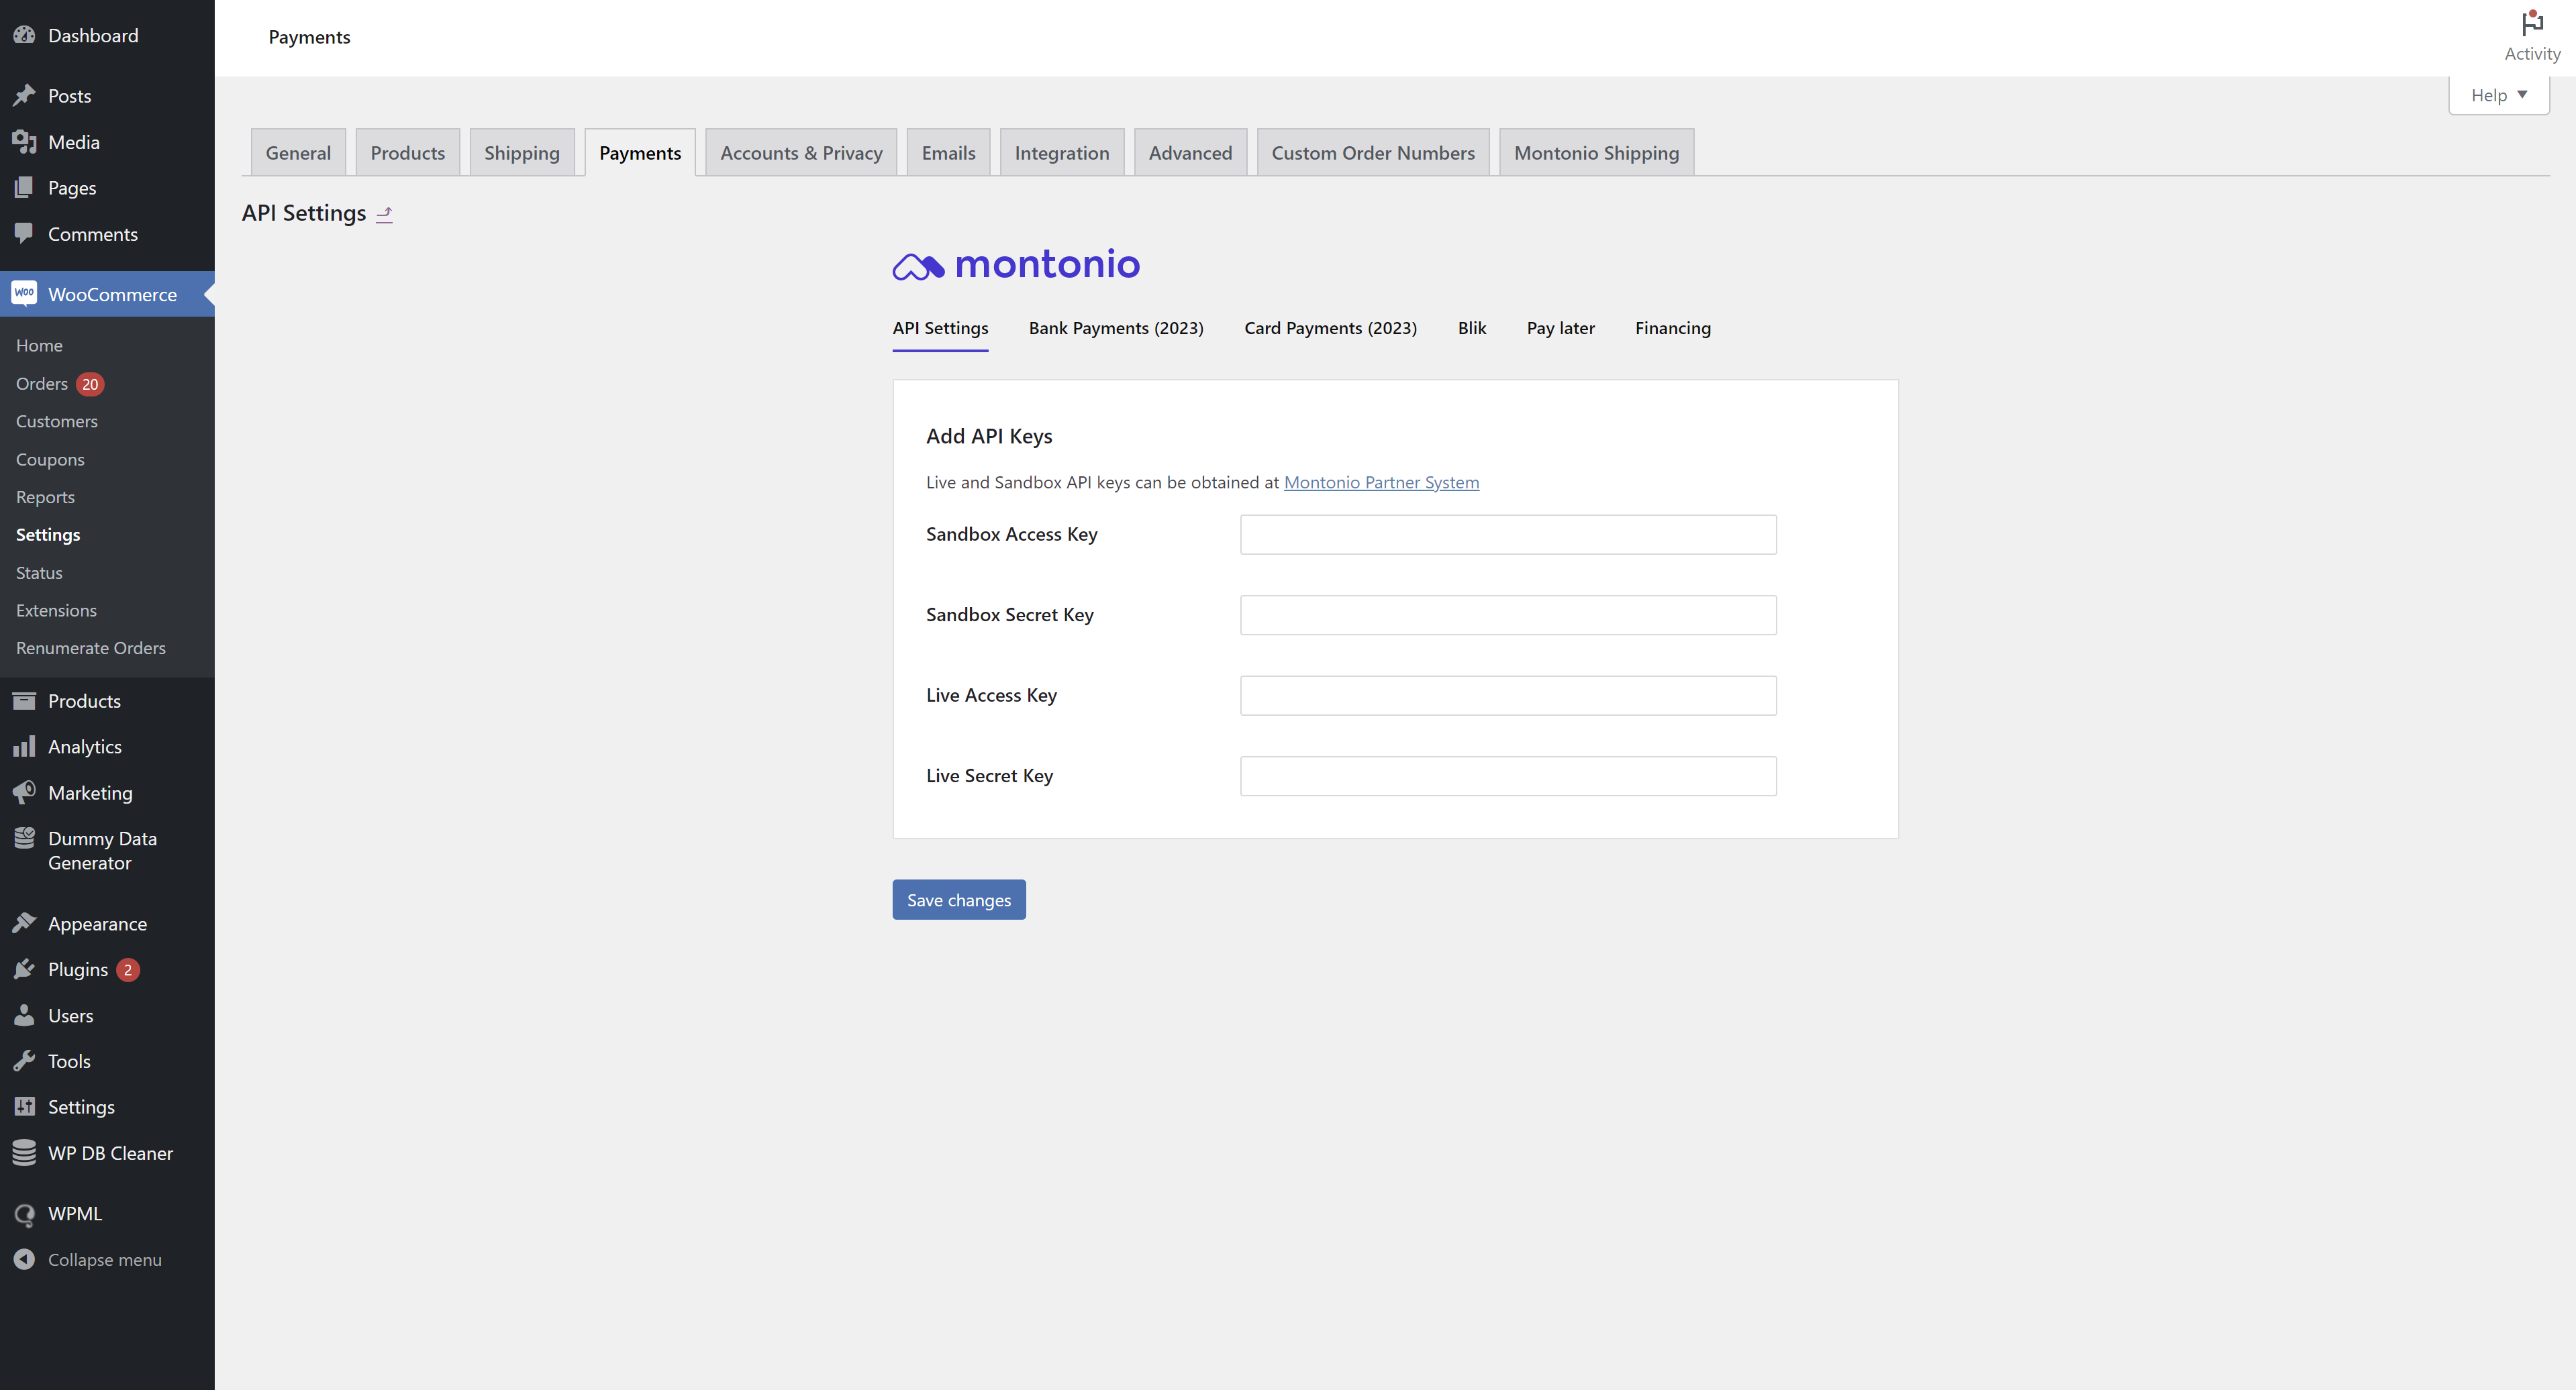The width and height of the screenshot is (2576, 1390).
Task: Focus the Sandbox Access Key field
Action: tap(1508, 535)
